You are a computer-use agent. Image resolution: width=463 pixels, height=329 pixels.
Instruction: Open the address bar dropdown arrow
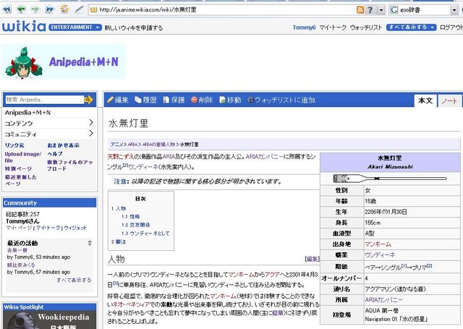point(381,10)
